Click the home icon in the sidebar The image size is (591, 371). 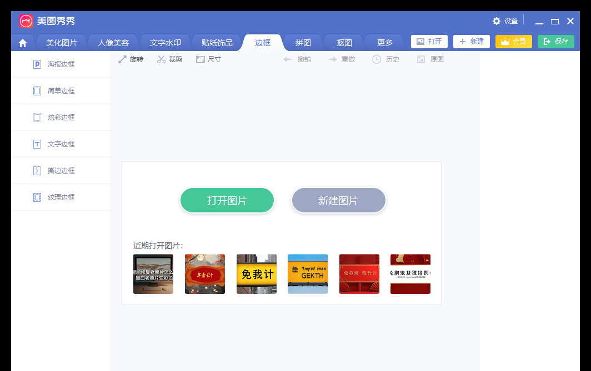coord(22,42)
